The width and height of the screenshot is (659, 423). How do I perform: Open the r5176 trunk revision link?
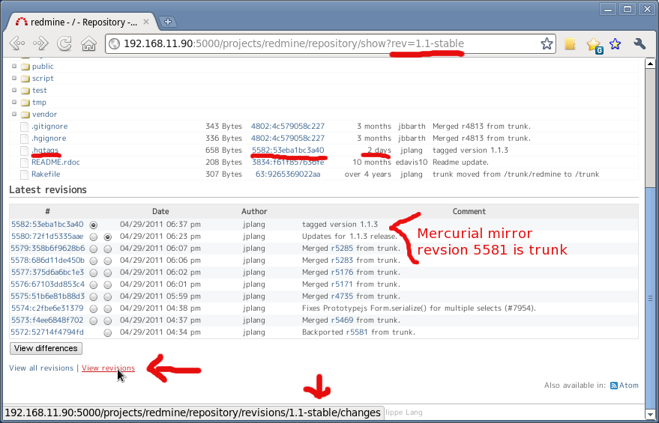342,273
